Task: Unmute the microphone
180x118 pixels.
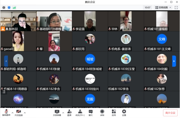Action: [x=6, y=113]
